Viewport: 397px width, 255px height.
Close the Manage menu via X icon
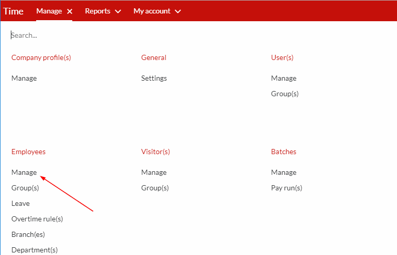[x=70, y=11]
